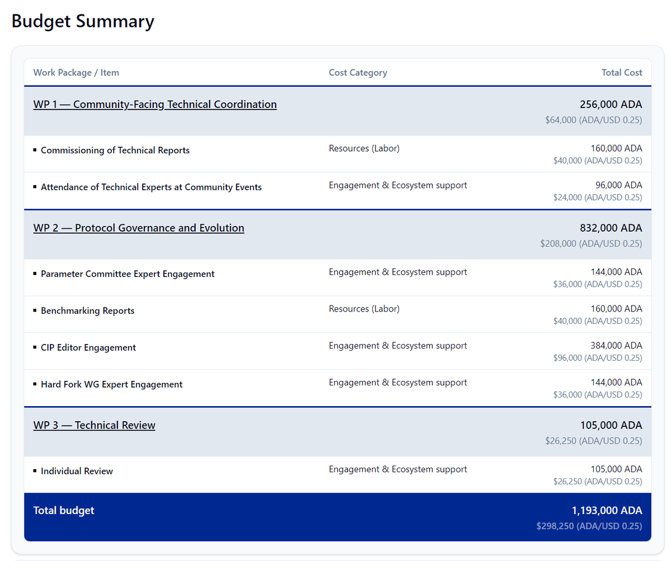Click 105,000 ADA total in WP 3 header

(611, 425)
